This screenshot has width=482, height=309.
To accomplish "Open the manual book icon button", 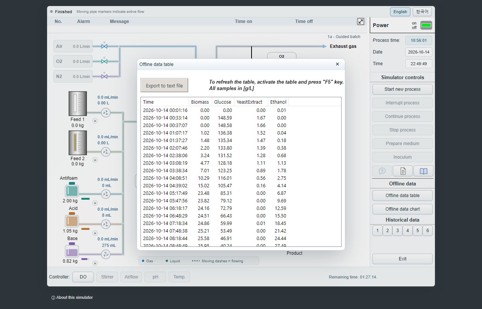I will (x=423, y=171).
